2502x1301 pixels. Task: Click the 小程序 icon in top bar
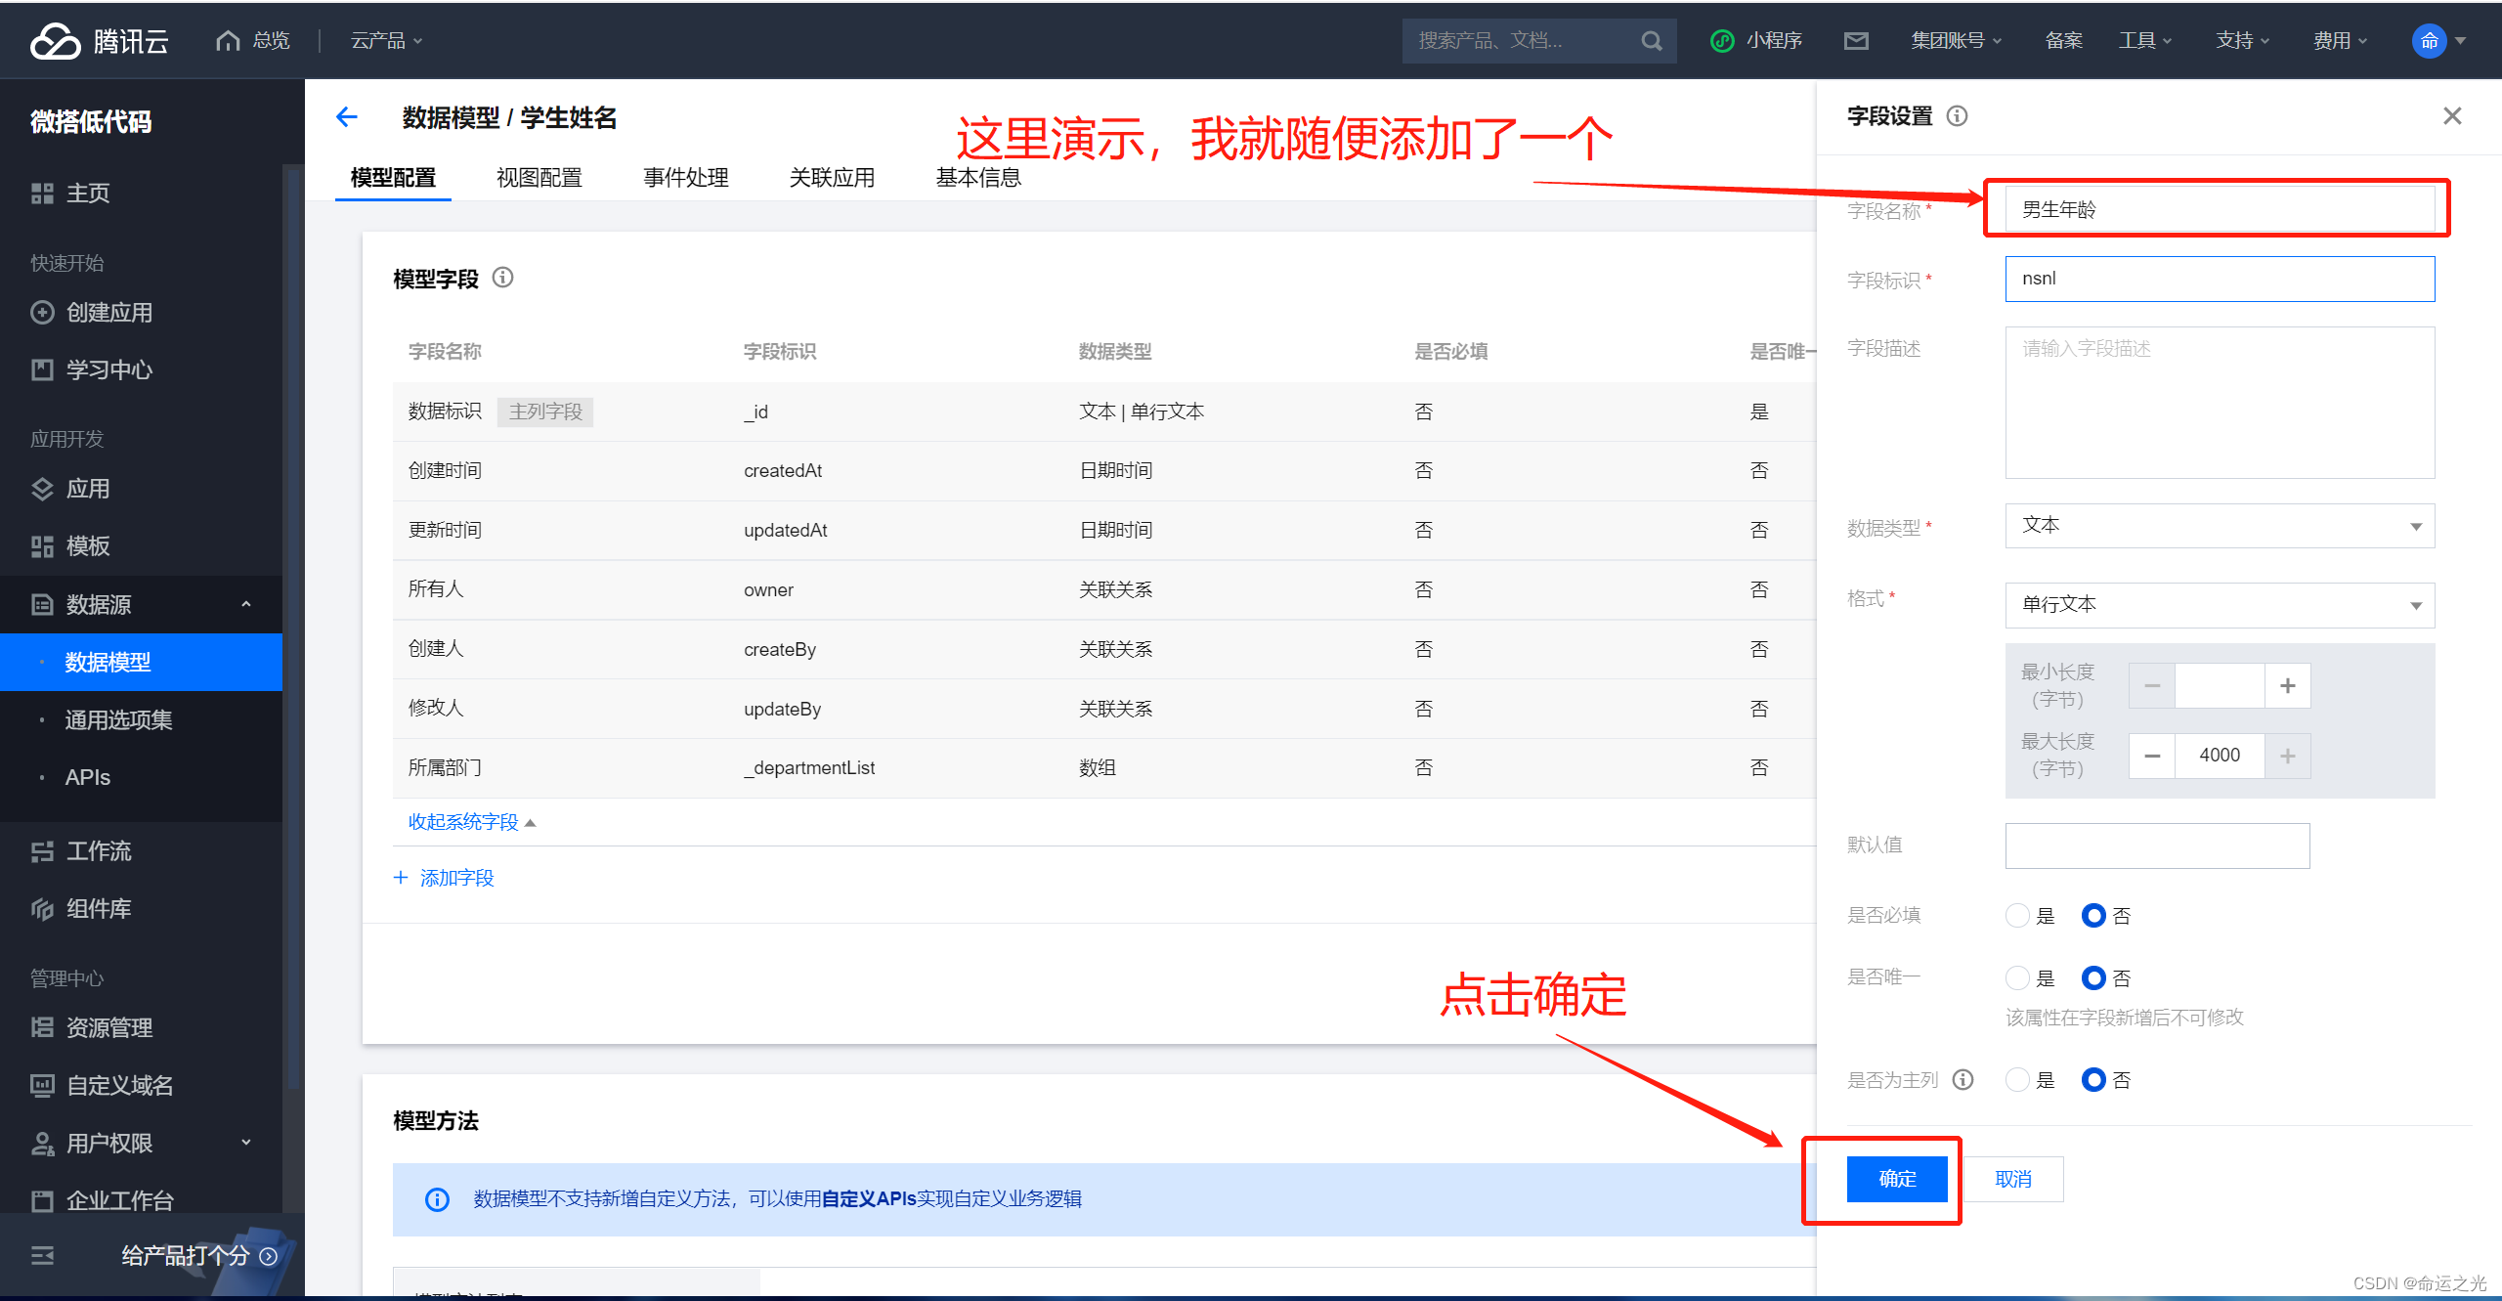pyautogui.click(x=1722, y=41)
